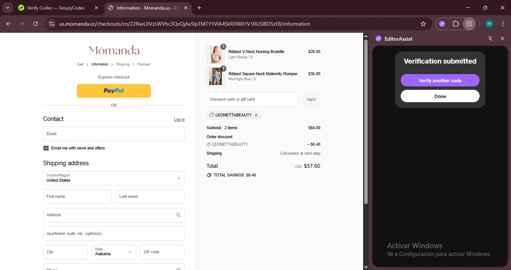Viewport: 511px width, 270px height.
Task: Click the Apartment, suite, etc. field
Action: [114, 234]
